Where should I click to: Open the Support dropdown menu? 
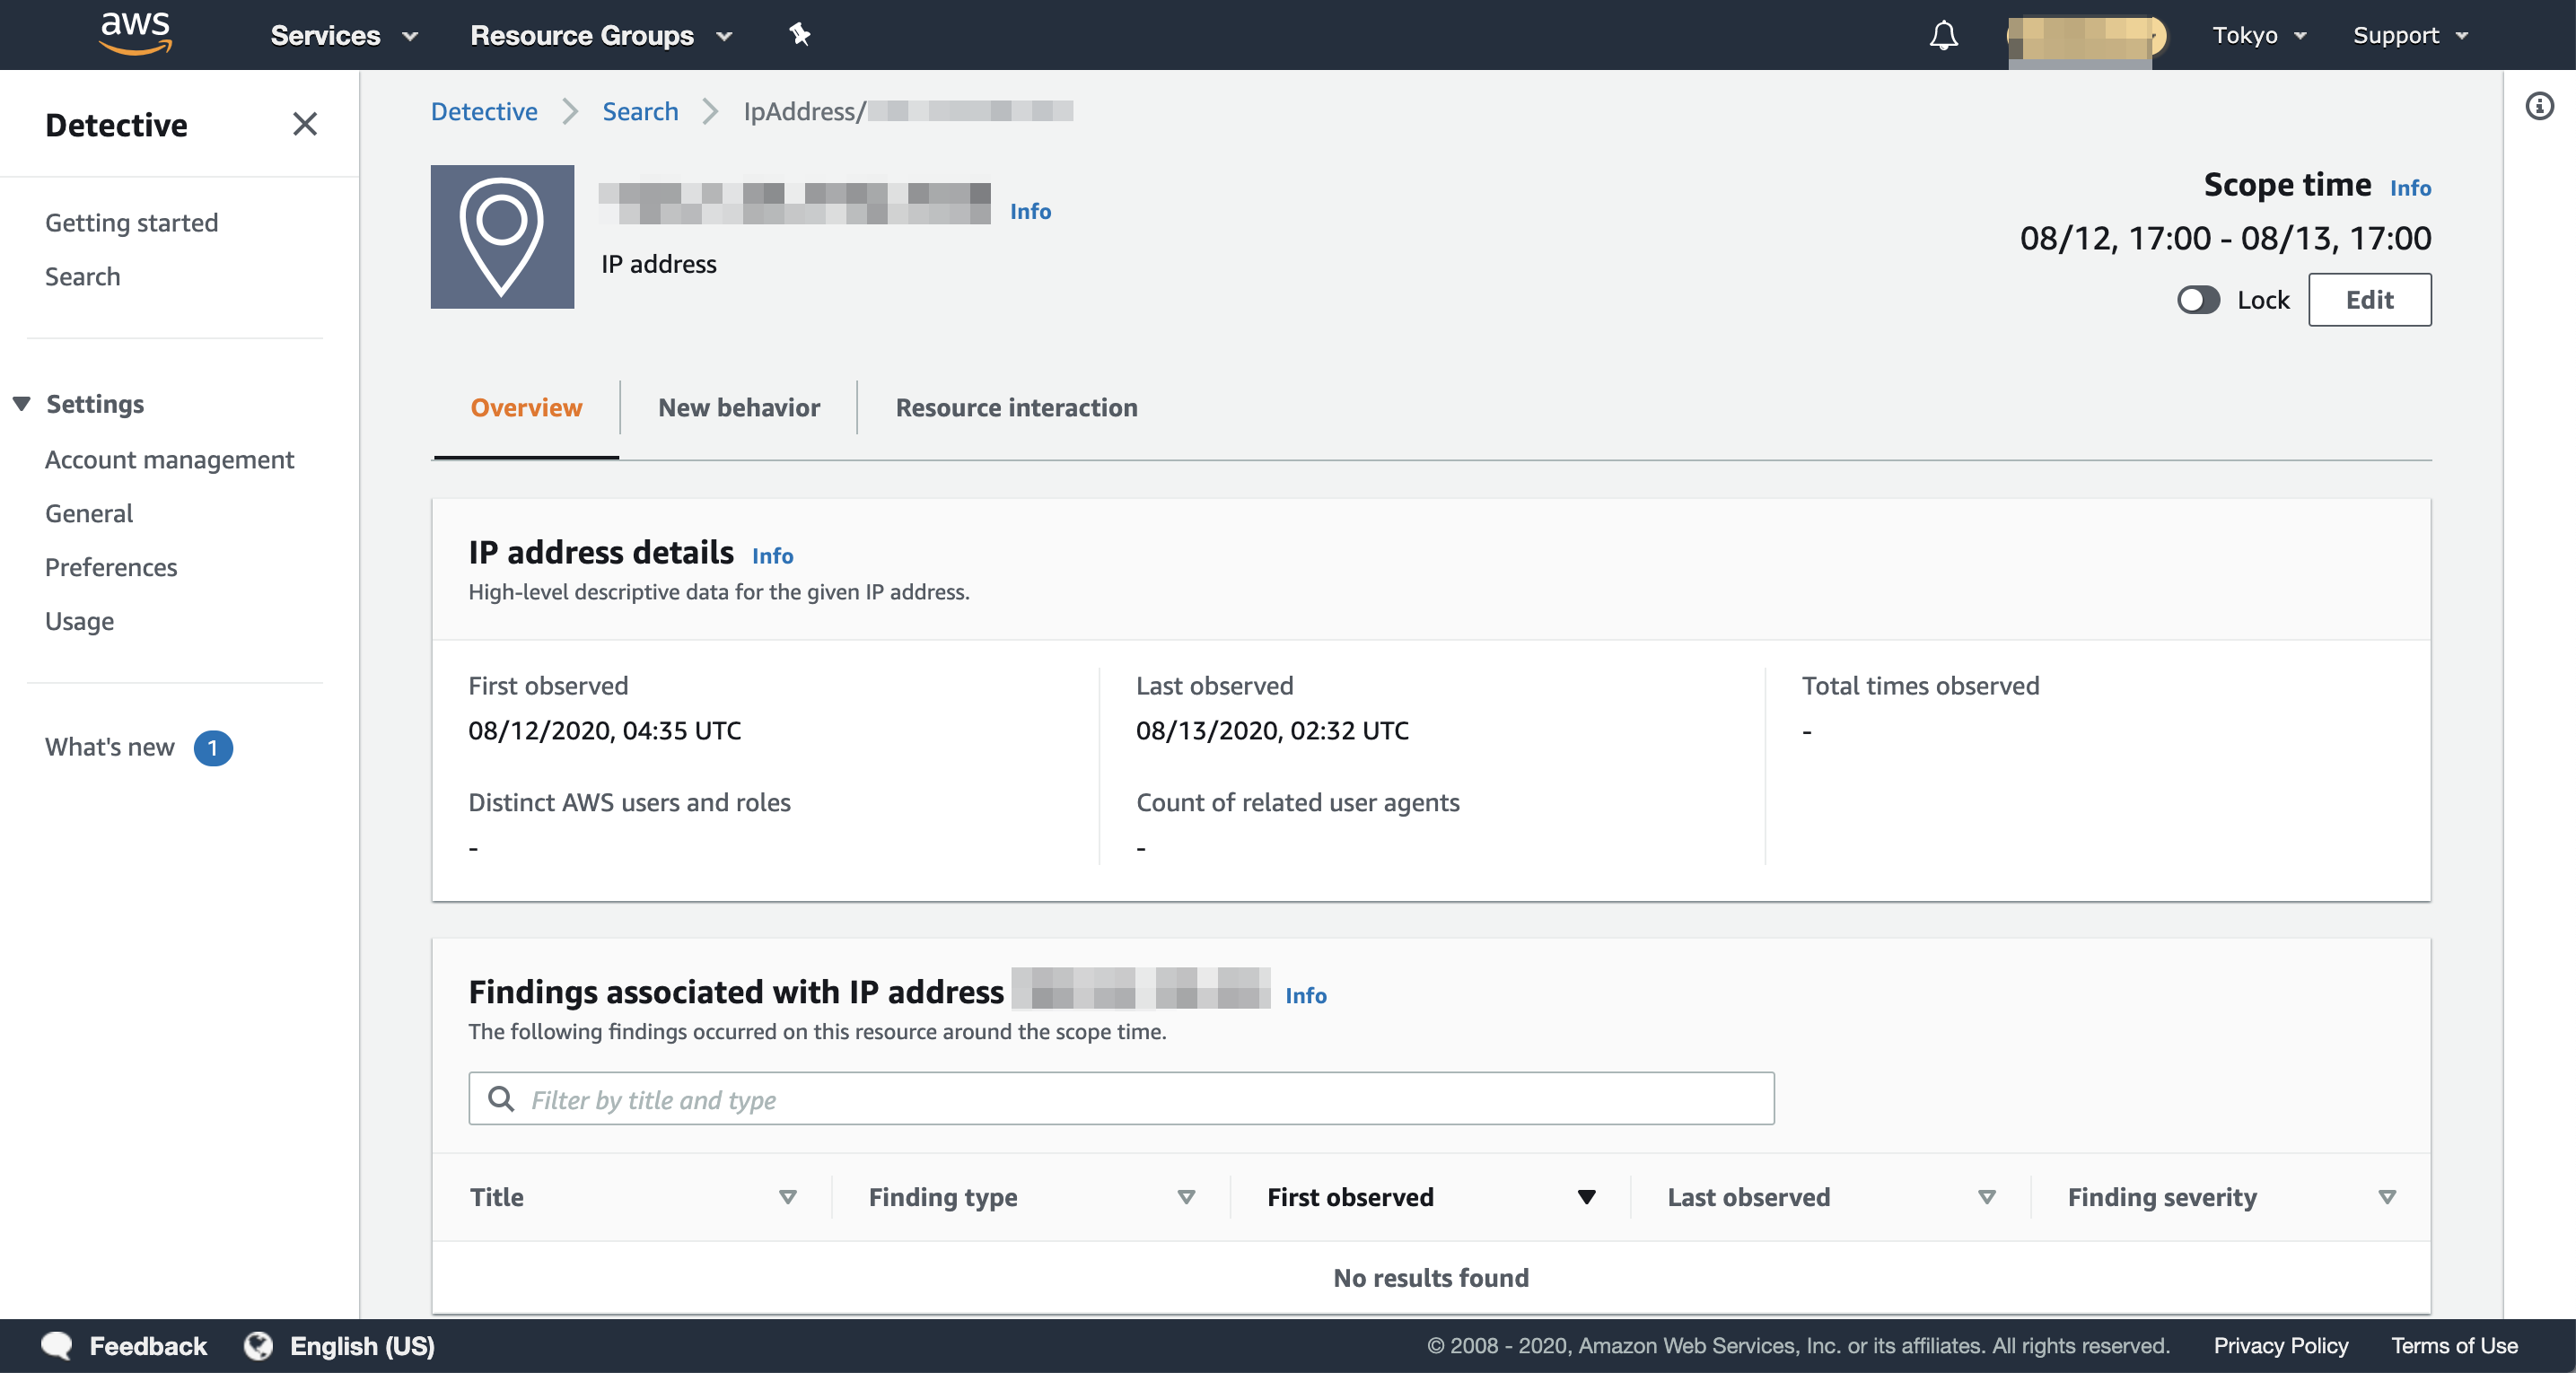(x=2410, y=35)
